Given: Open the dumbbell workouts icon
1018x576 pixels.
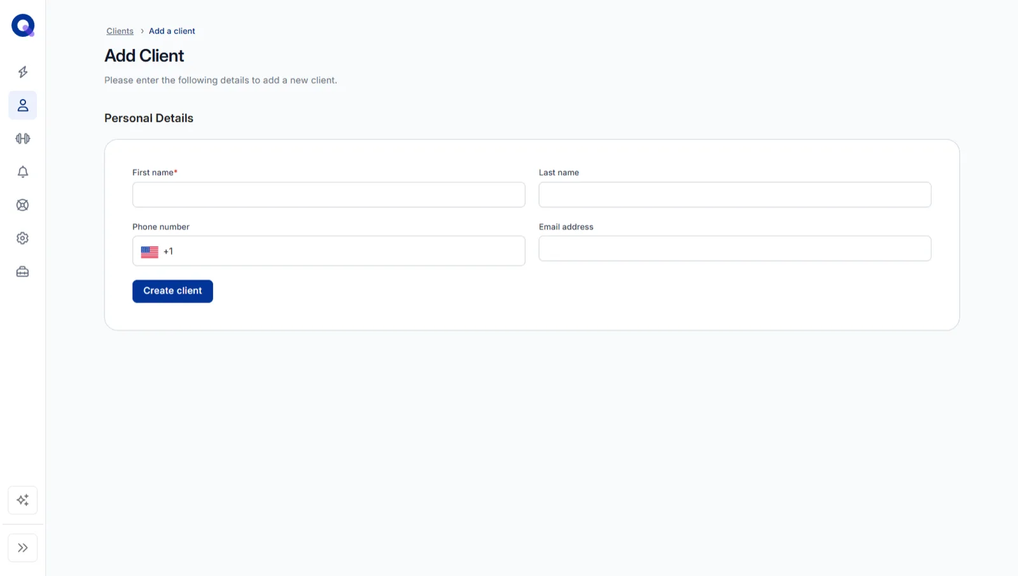Looking at the screenshot, I should 23,139.
